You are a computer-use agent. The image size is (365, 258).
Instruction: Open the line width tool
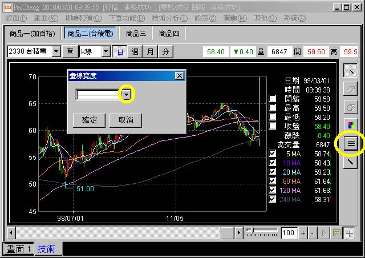(350, 144)
